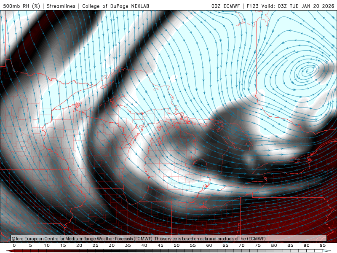Viewport: 337px width, 253px height.
Task: Click the "55" label on color scale
Action: (x=193, y=245)
